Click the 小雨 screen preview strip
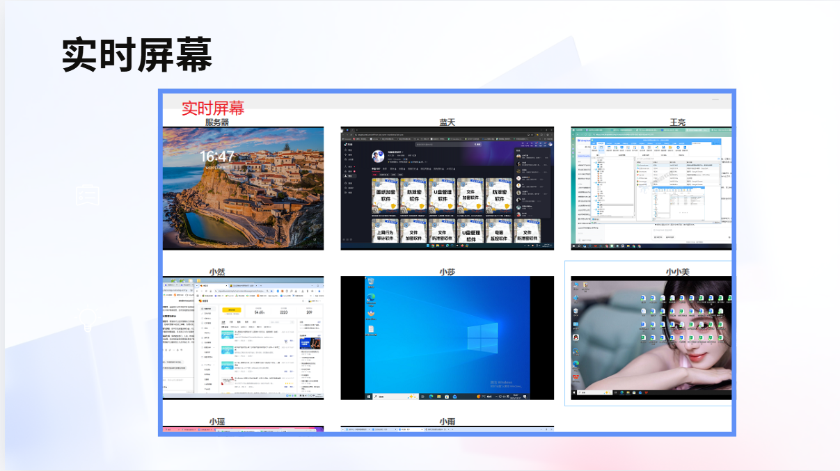 tap(447, 429)
